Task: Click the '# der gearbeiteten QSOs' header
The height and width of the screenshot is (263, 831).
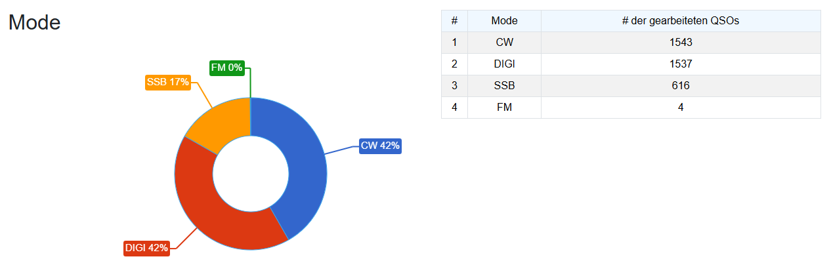Action: pyautogui.click(x=681, y=21)
